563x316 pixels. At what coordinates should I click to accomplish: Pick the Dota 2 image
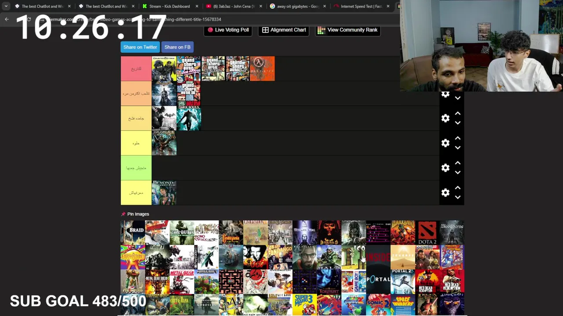coord(428,233)
